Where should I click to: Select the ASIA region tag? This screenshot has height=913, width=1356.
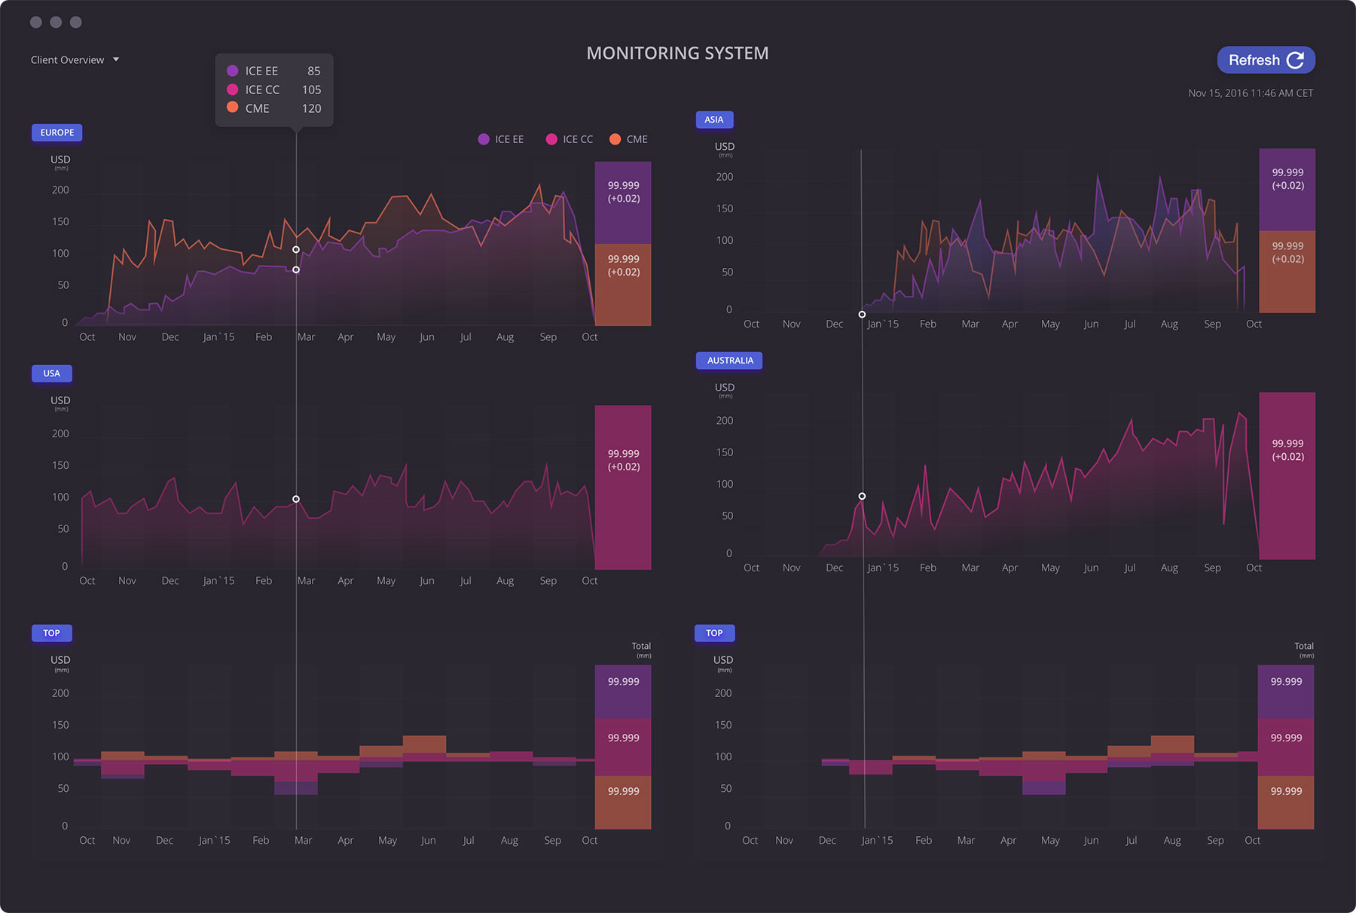pyautogui.click(x=713, y=120)
